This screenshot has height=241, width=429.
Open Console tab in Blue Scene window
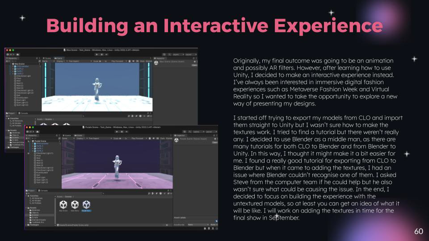(x=24, y=113)
